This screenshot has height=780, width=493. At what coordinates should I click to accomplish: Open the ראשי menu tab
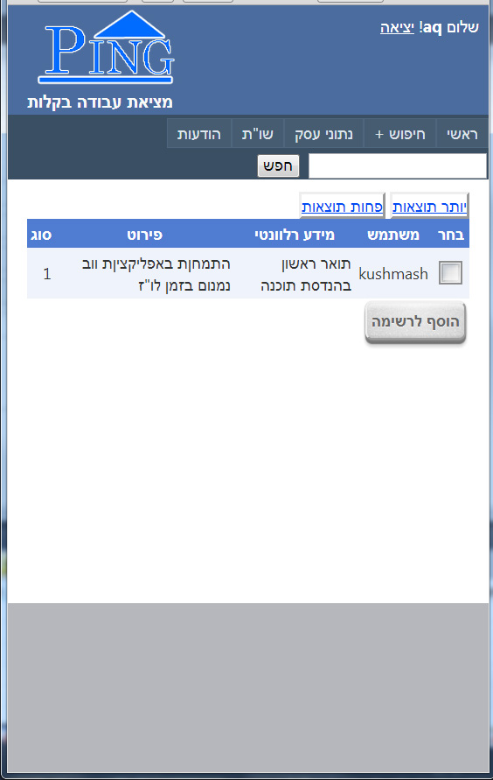[462, 134]
